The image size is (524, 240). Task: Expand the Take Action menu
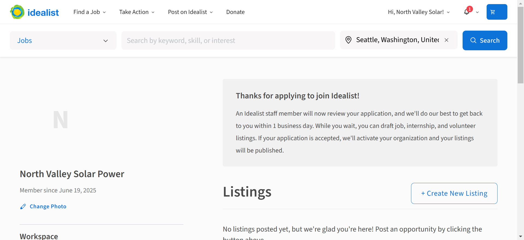(x=137, y=12)
